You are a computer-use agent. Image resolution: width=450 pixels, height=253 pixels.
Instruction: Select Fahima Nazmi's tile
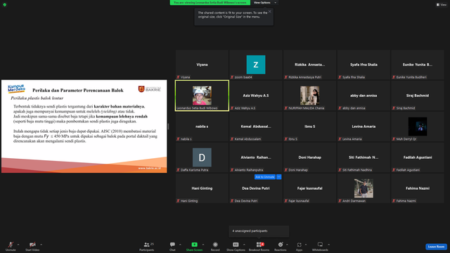tap(418, 188)
